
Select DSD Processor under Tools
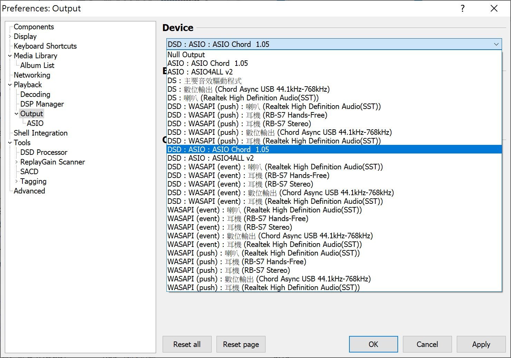pos(44,152)
